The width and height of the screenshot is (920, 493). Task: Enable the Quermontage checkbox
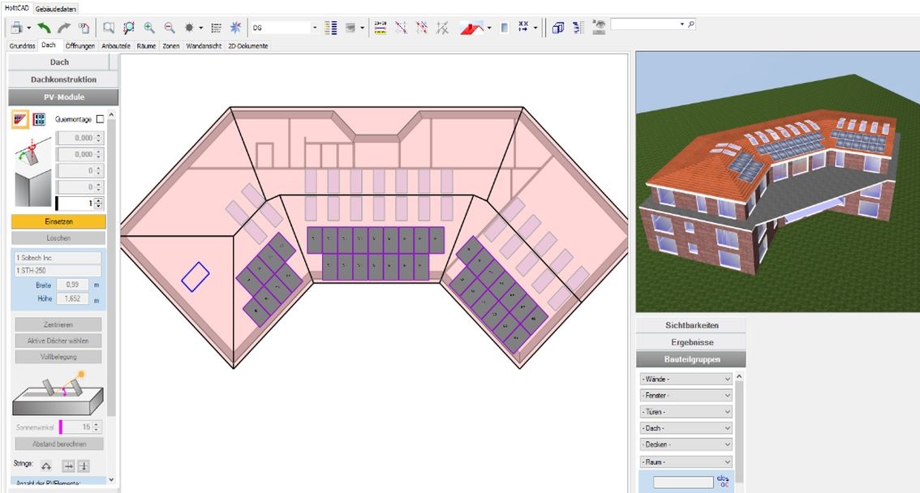[x=99, y=118]
